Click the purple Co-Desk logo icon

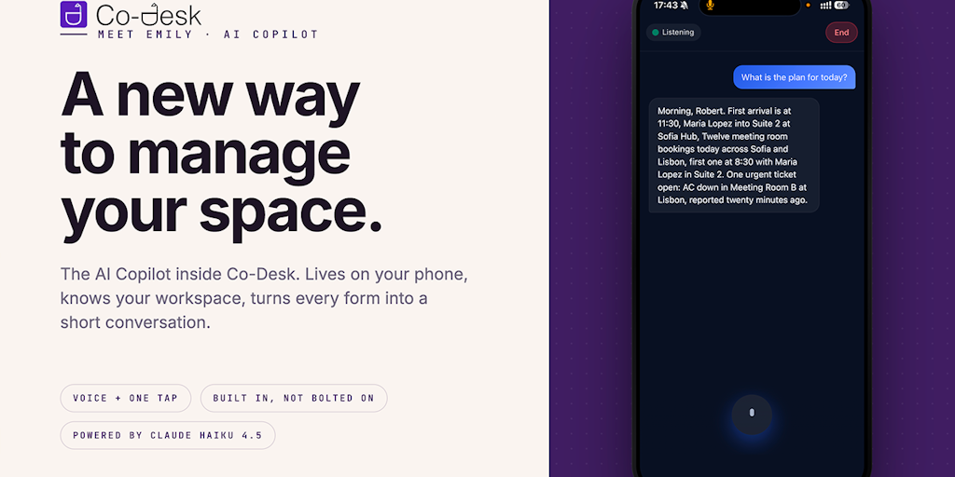[74, 14]
